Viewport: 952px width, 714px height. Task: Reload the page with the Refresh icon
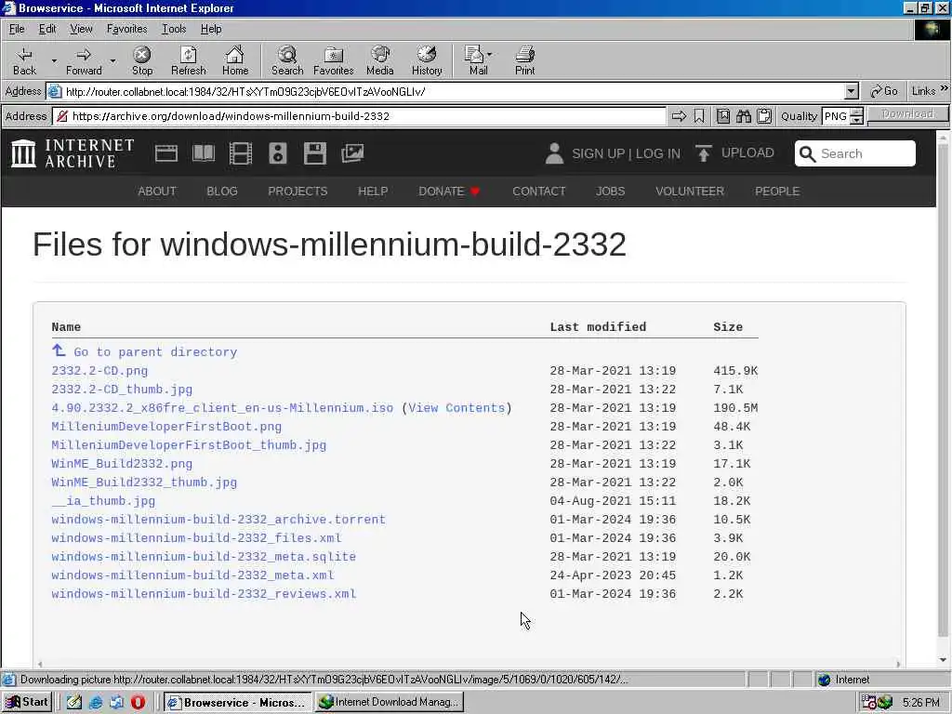188,61
